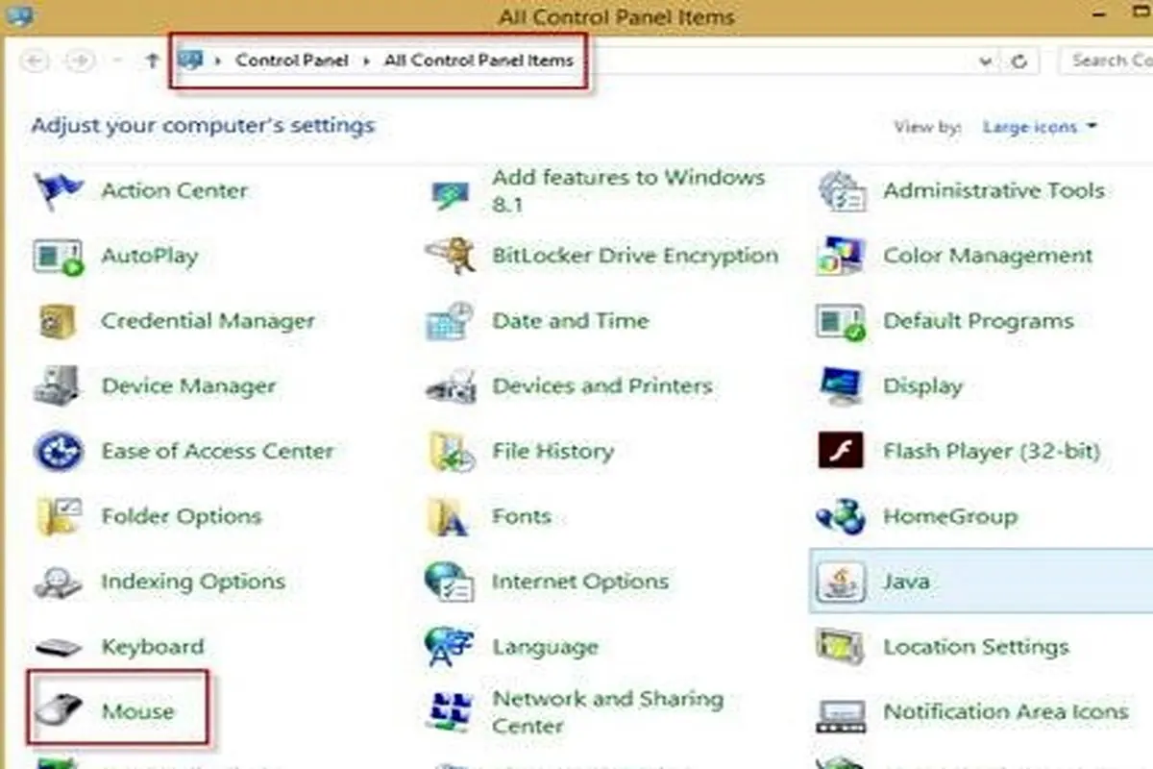Open the Date and Time text link

pyautogui.click(x=571, y=321)
